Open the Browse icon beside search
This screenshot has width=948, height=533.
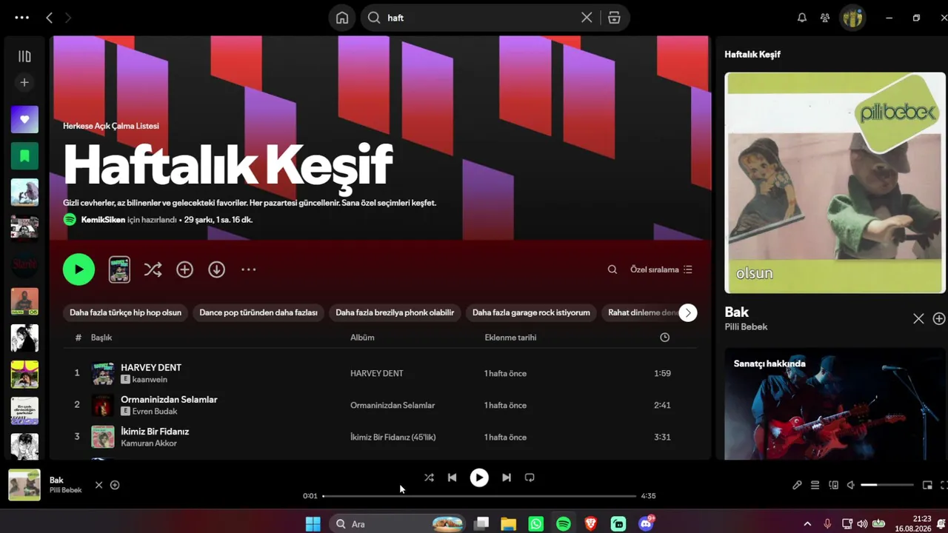coord(614,18)
